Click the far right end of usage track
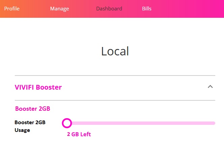Viewport: 224px width, 147px height. click(x=213, y=123)
